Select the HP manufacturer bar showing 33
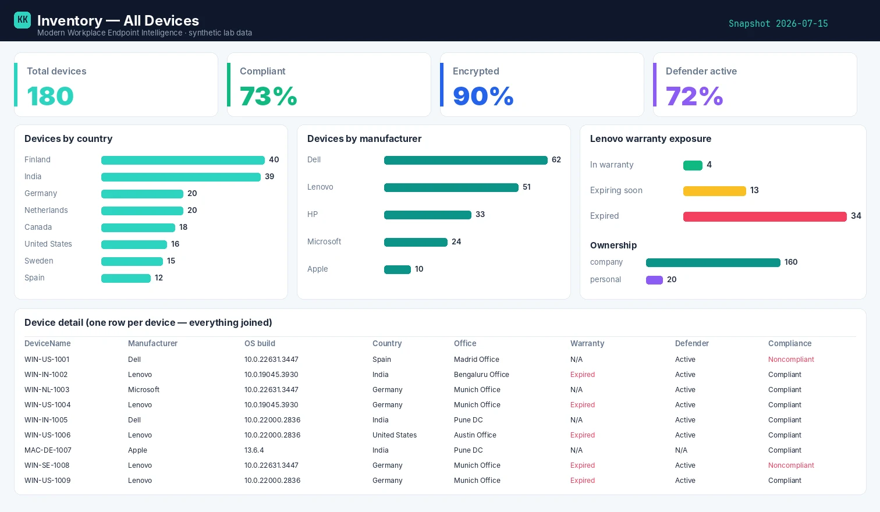The width and height of the screenshot is (880, 512). tap(428, 215)
